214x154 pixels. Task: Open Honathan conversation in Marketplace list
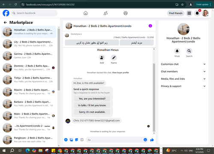coord(29,32)
